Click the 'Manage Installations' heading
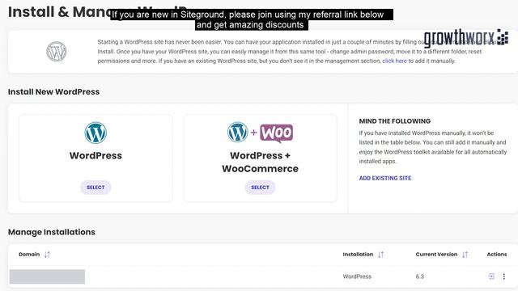The image size is (518, 291). [x=52, y=232]
